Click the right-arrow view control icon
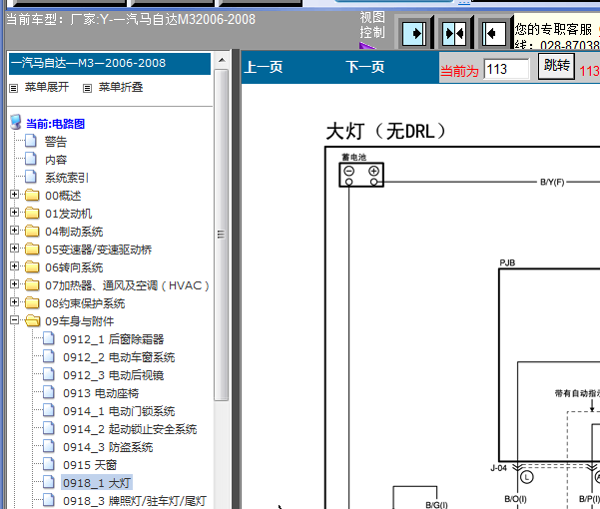This screenshot has width=600, height=509. click(x=414, y=34)
